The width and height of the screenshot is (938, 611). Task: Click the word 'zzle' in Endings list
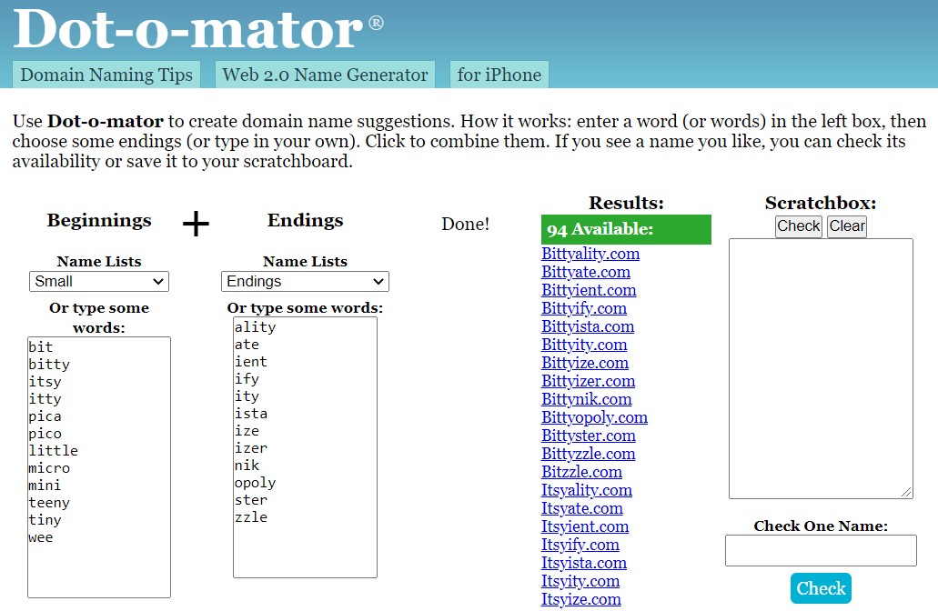[251, 517]
